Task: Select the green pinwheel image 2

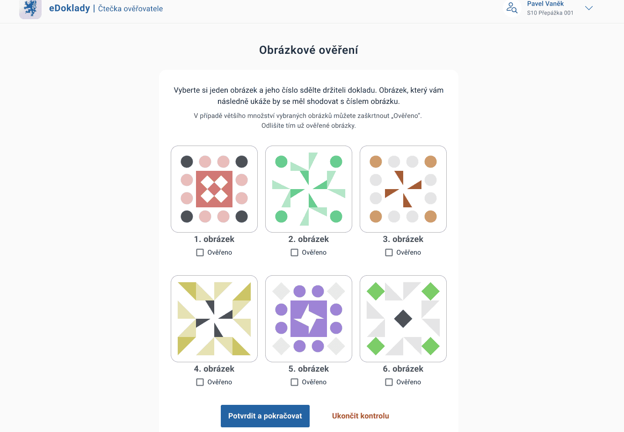Action: [x=309, y=189]
